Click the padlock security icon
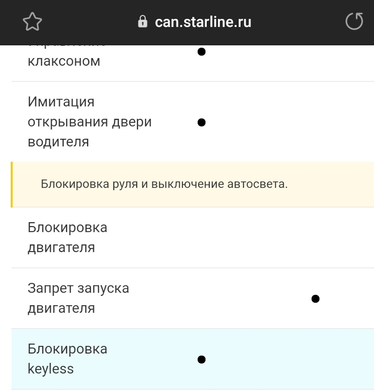374x392 pixels. pos(143,22)
